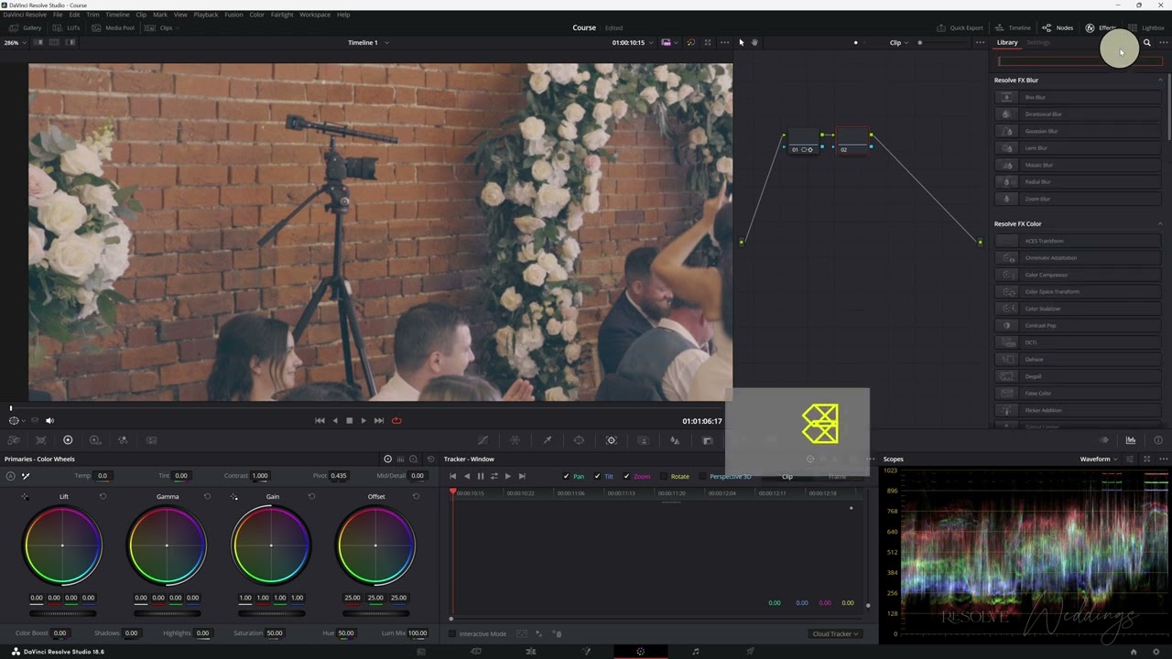Open Quick Export
Screen dimensions: 1172x659
960,27
